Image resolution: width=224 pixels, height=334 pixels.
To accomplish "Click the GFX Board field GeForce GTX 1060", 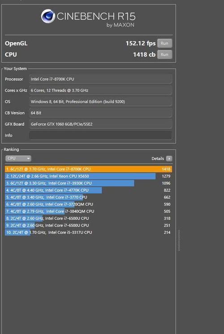I will pyautogui.click(x=100, y=124).
